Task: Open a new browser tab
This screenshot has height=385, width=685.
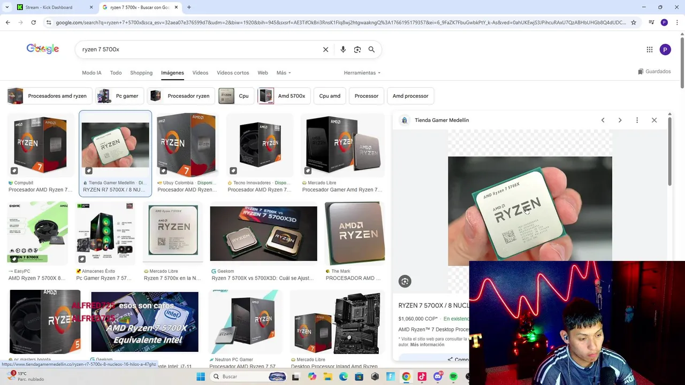Action: [x=189, y=7]
